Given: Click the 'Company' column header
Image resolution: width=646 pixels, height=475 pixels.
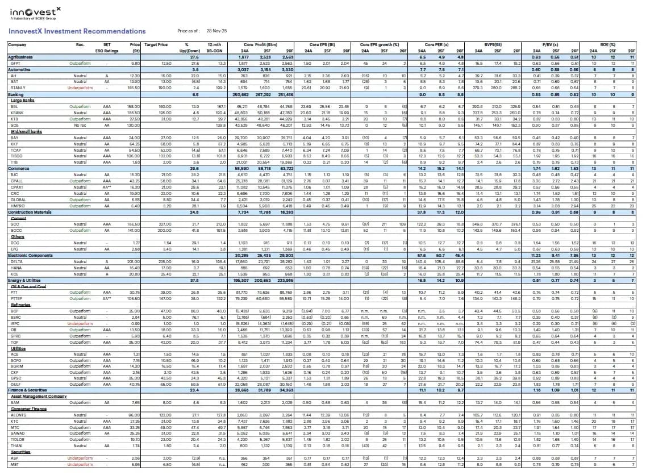Looking at the screenshot, I should coord(17,44).
